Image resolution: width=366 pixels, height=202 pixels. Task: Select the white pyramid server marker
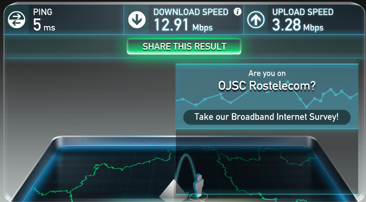point(173,190)
